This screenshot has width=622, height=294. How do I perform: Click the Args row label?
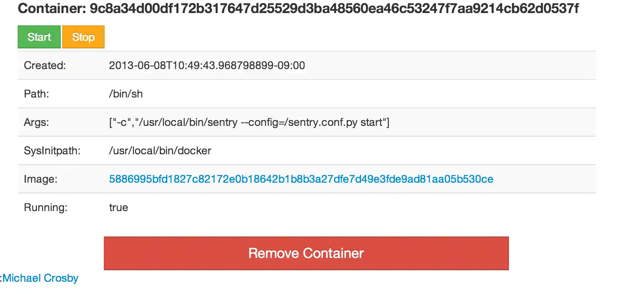pos(37,122)
